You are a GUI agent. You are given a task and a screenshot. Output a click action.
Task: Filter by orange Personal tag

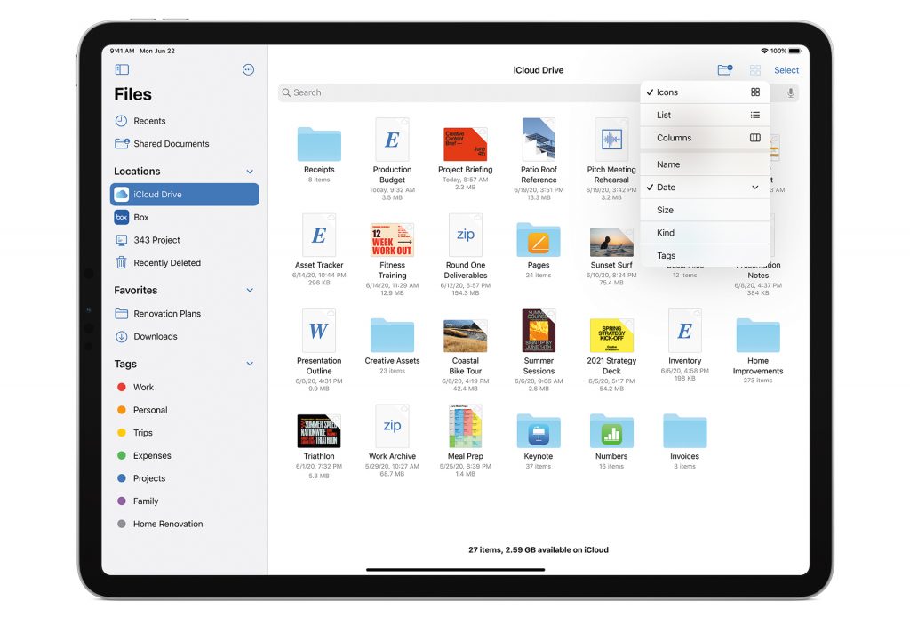pos(185,410)
